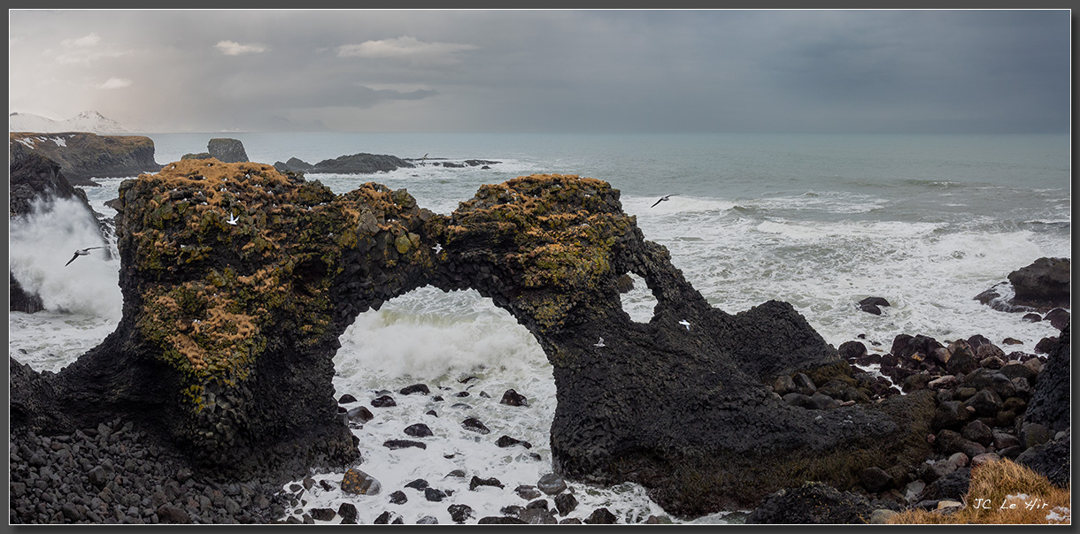
Task: Click the small white cloud at top left
Action: click(239, 48)
